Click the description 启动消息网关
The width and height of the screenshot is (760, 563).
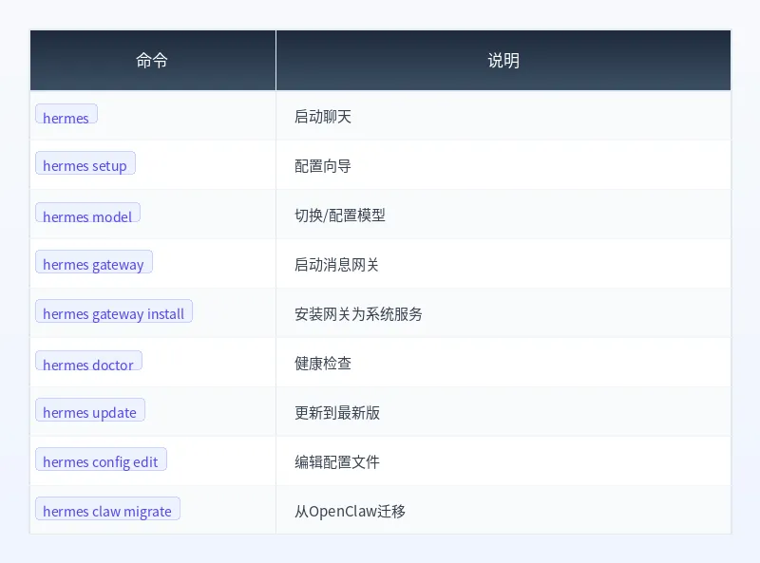point(336,265)
